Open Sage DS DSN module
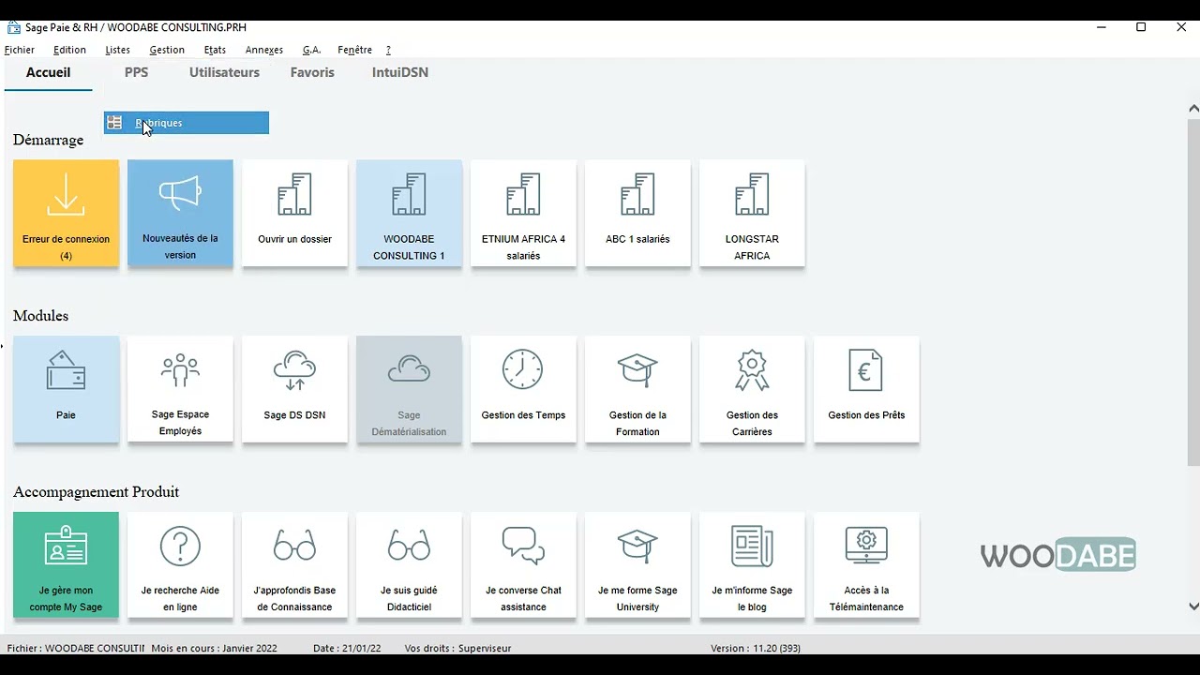The image size is (1200, 675). pyautogui.click(x=294, y=390)
